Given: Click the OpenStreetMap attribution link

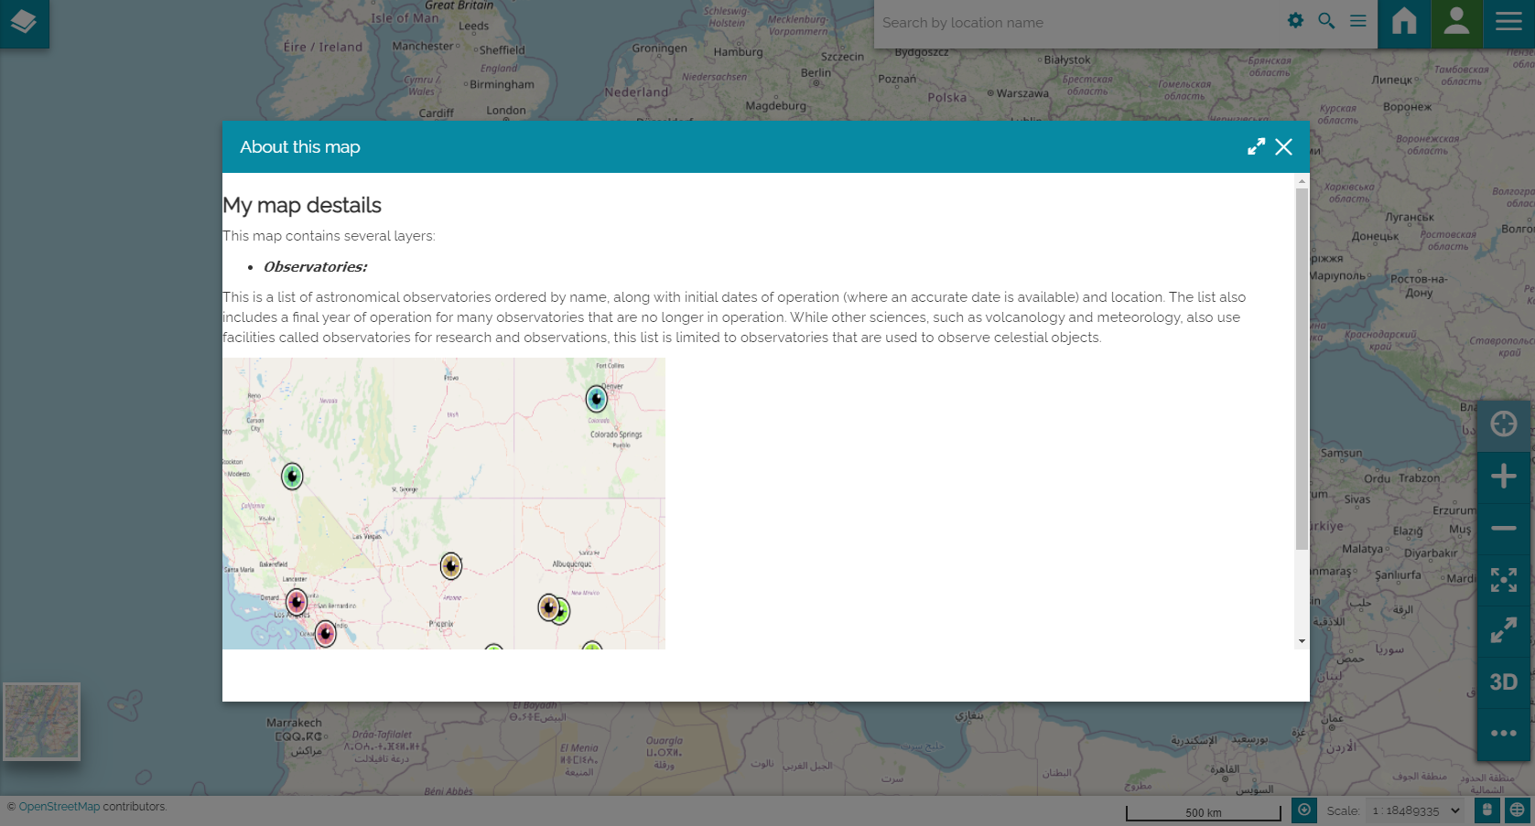Looking at the screenshot, I should [59, 807].
